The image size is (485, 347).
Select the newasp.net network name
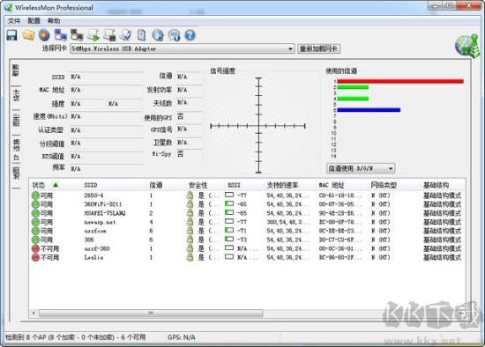[100, 222]
